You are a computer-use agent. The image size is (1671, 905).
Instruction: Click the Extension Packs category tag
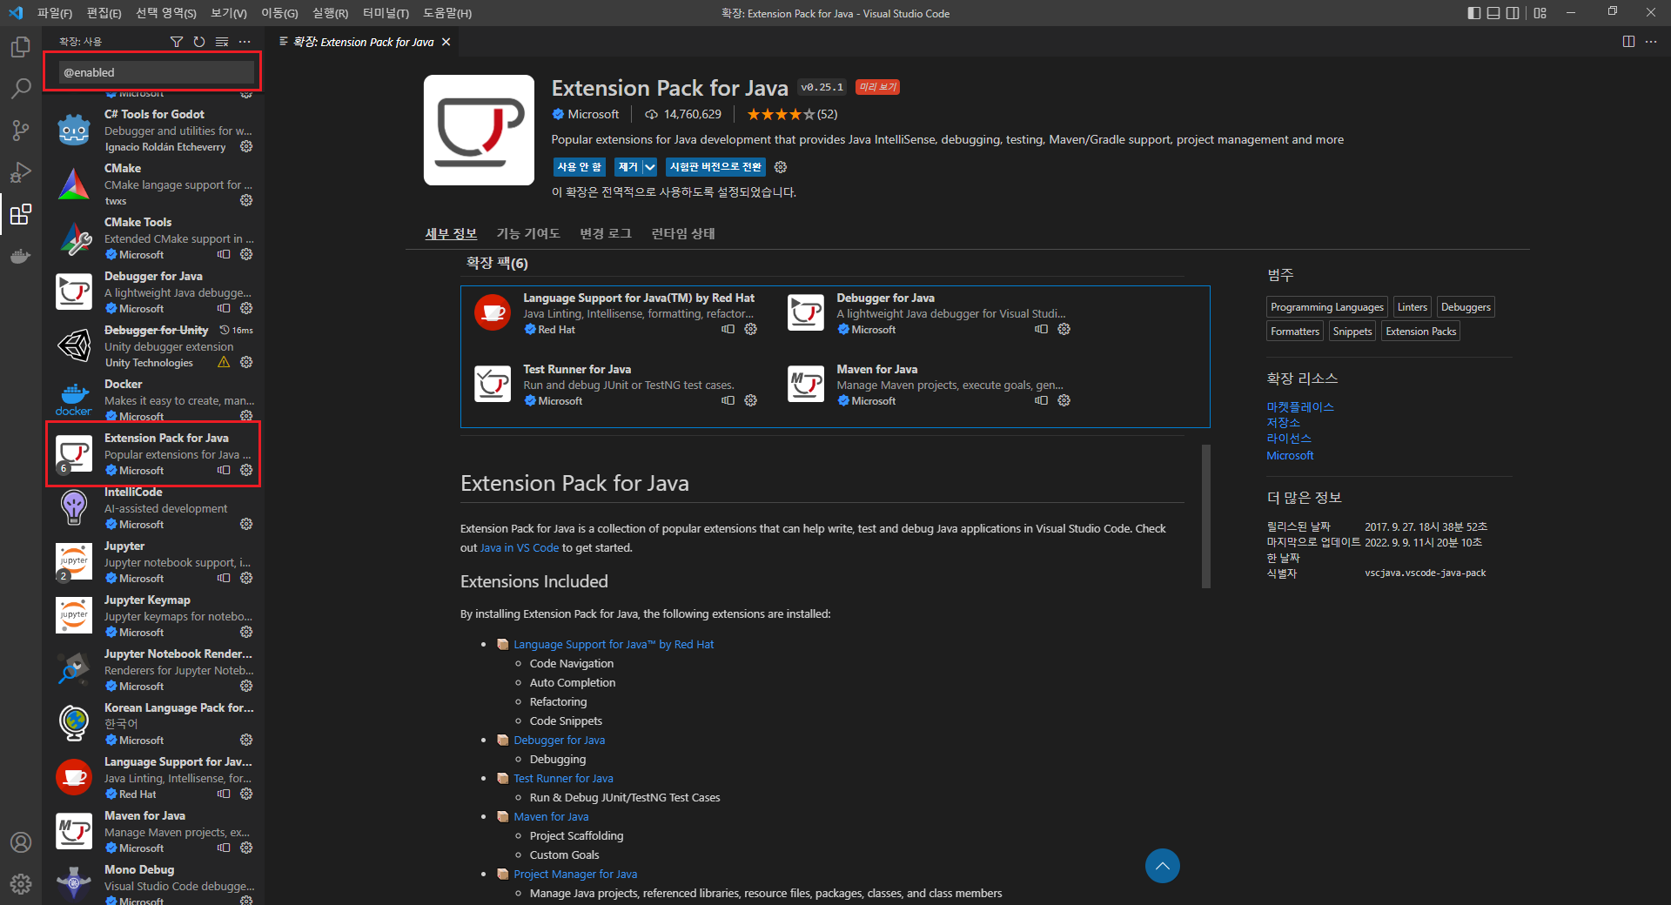point(1420,332)
